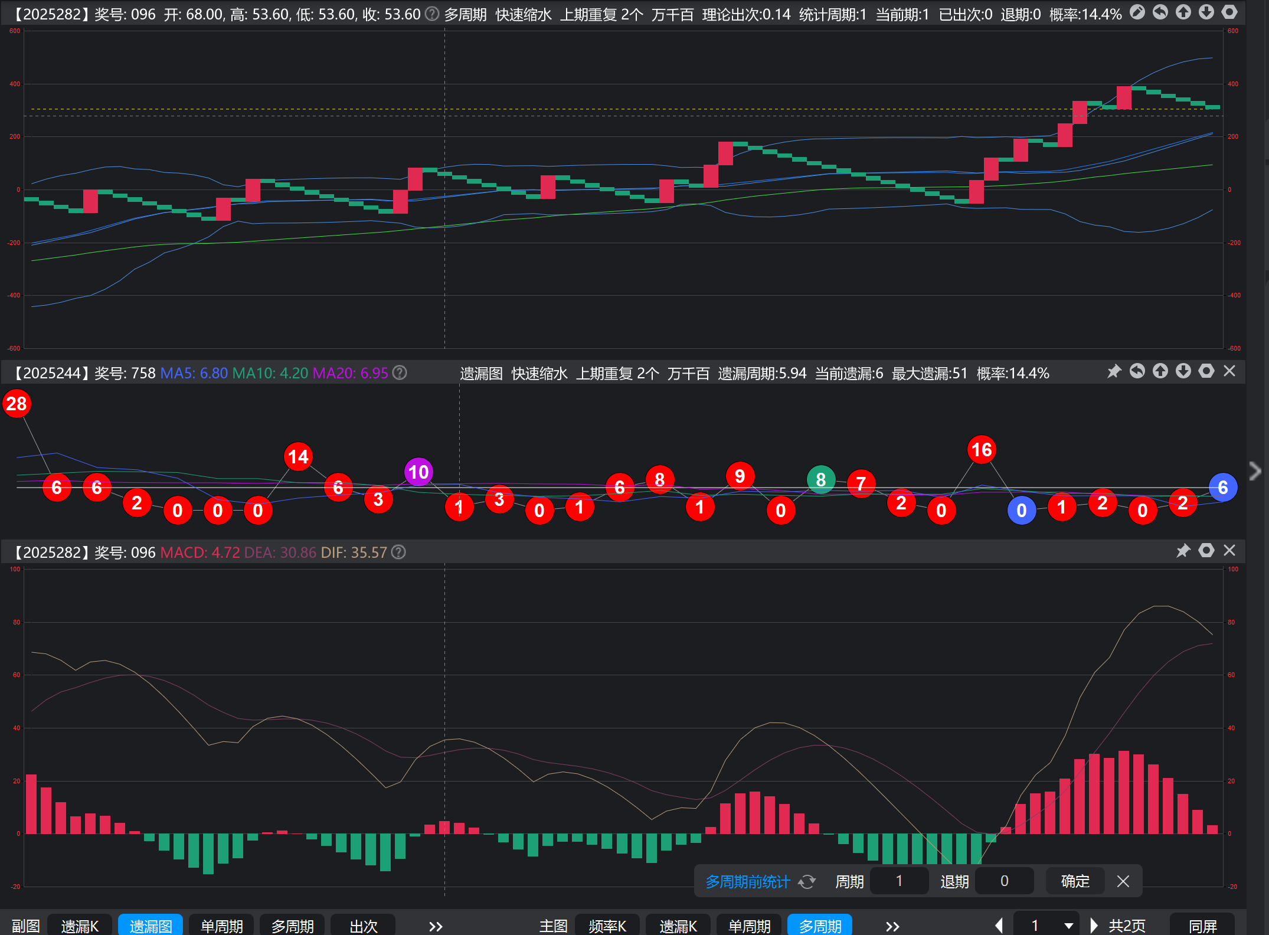Select the 单周期 option for the main chart

click(x=749, y=926)
